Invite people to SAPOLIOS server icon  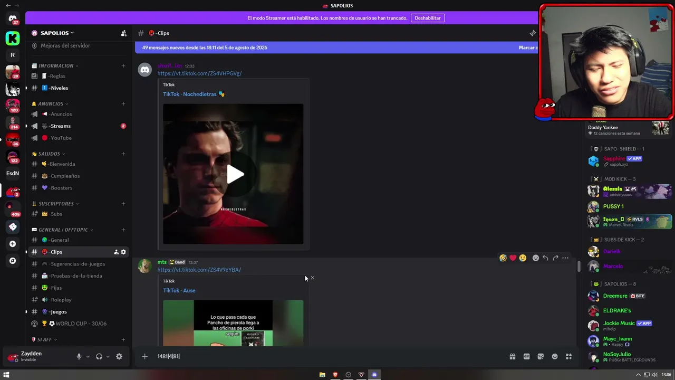pos(123,33)
